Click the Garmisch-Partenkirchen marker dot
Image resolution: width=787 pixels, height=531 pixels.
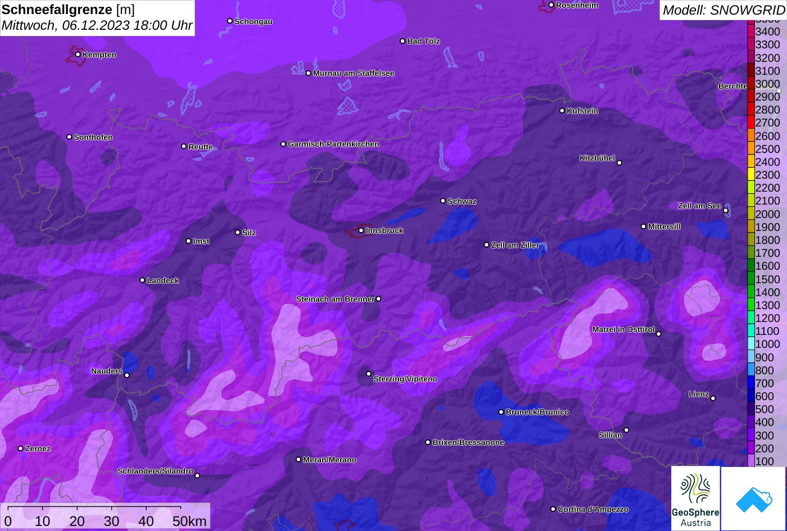[x=283, y=144]
